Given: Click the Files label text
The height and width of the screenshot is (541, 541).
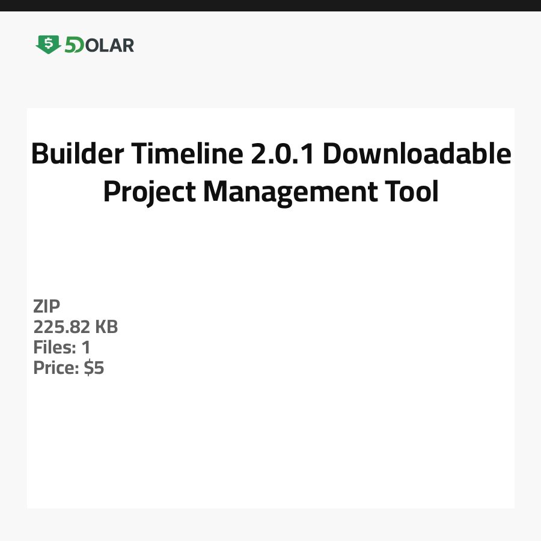Looking at the screenshot, I should [54, 347].
